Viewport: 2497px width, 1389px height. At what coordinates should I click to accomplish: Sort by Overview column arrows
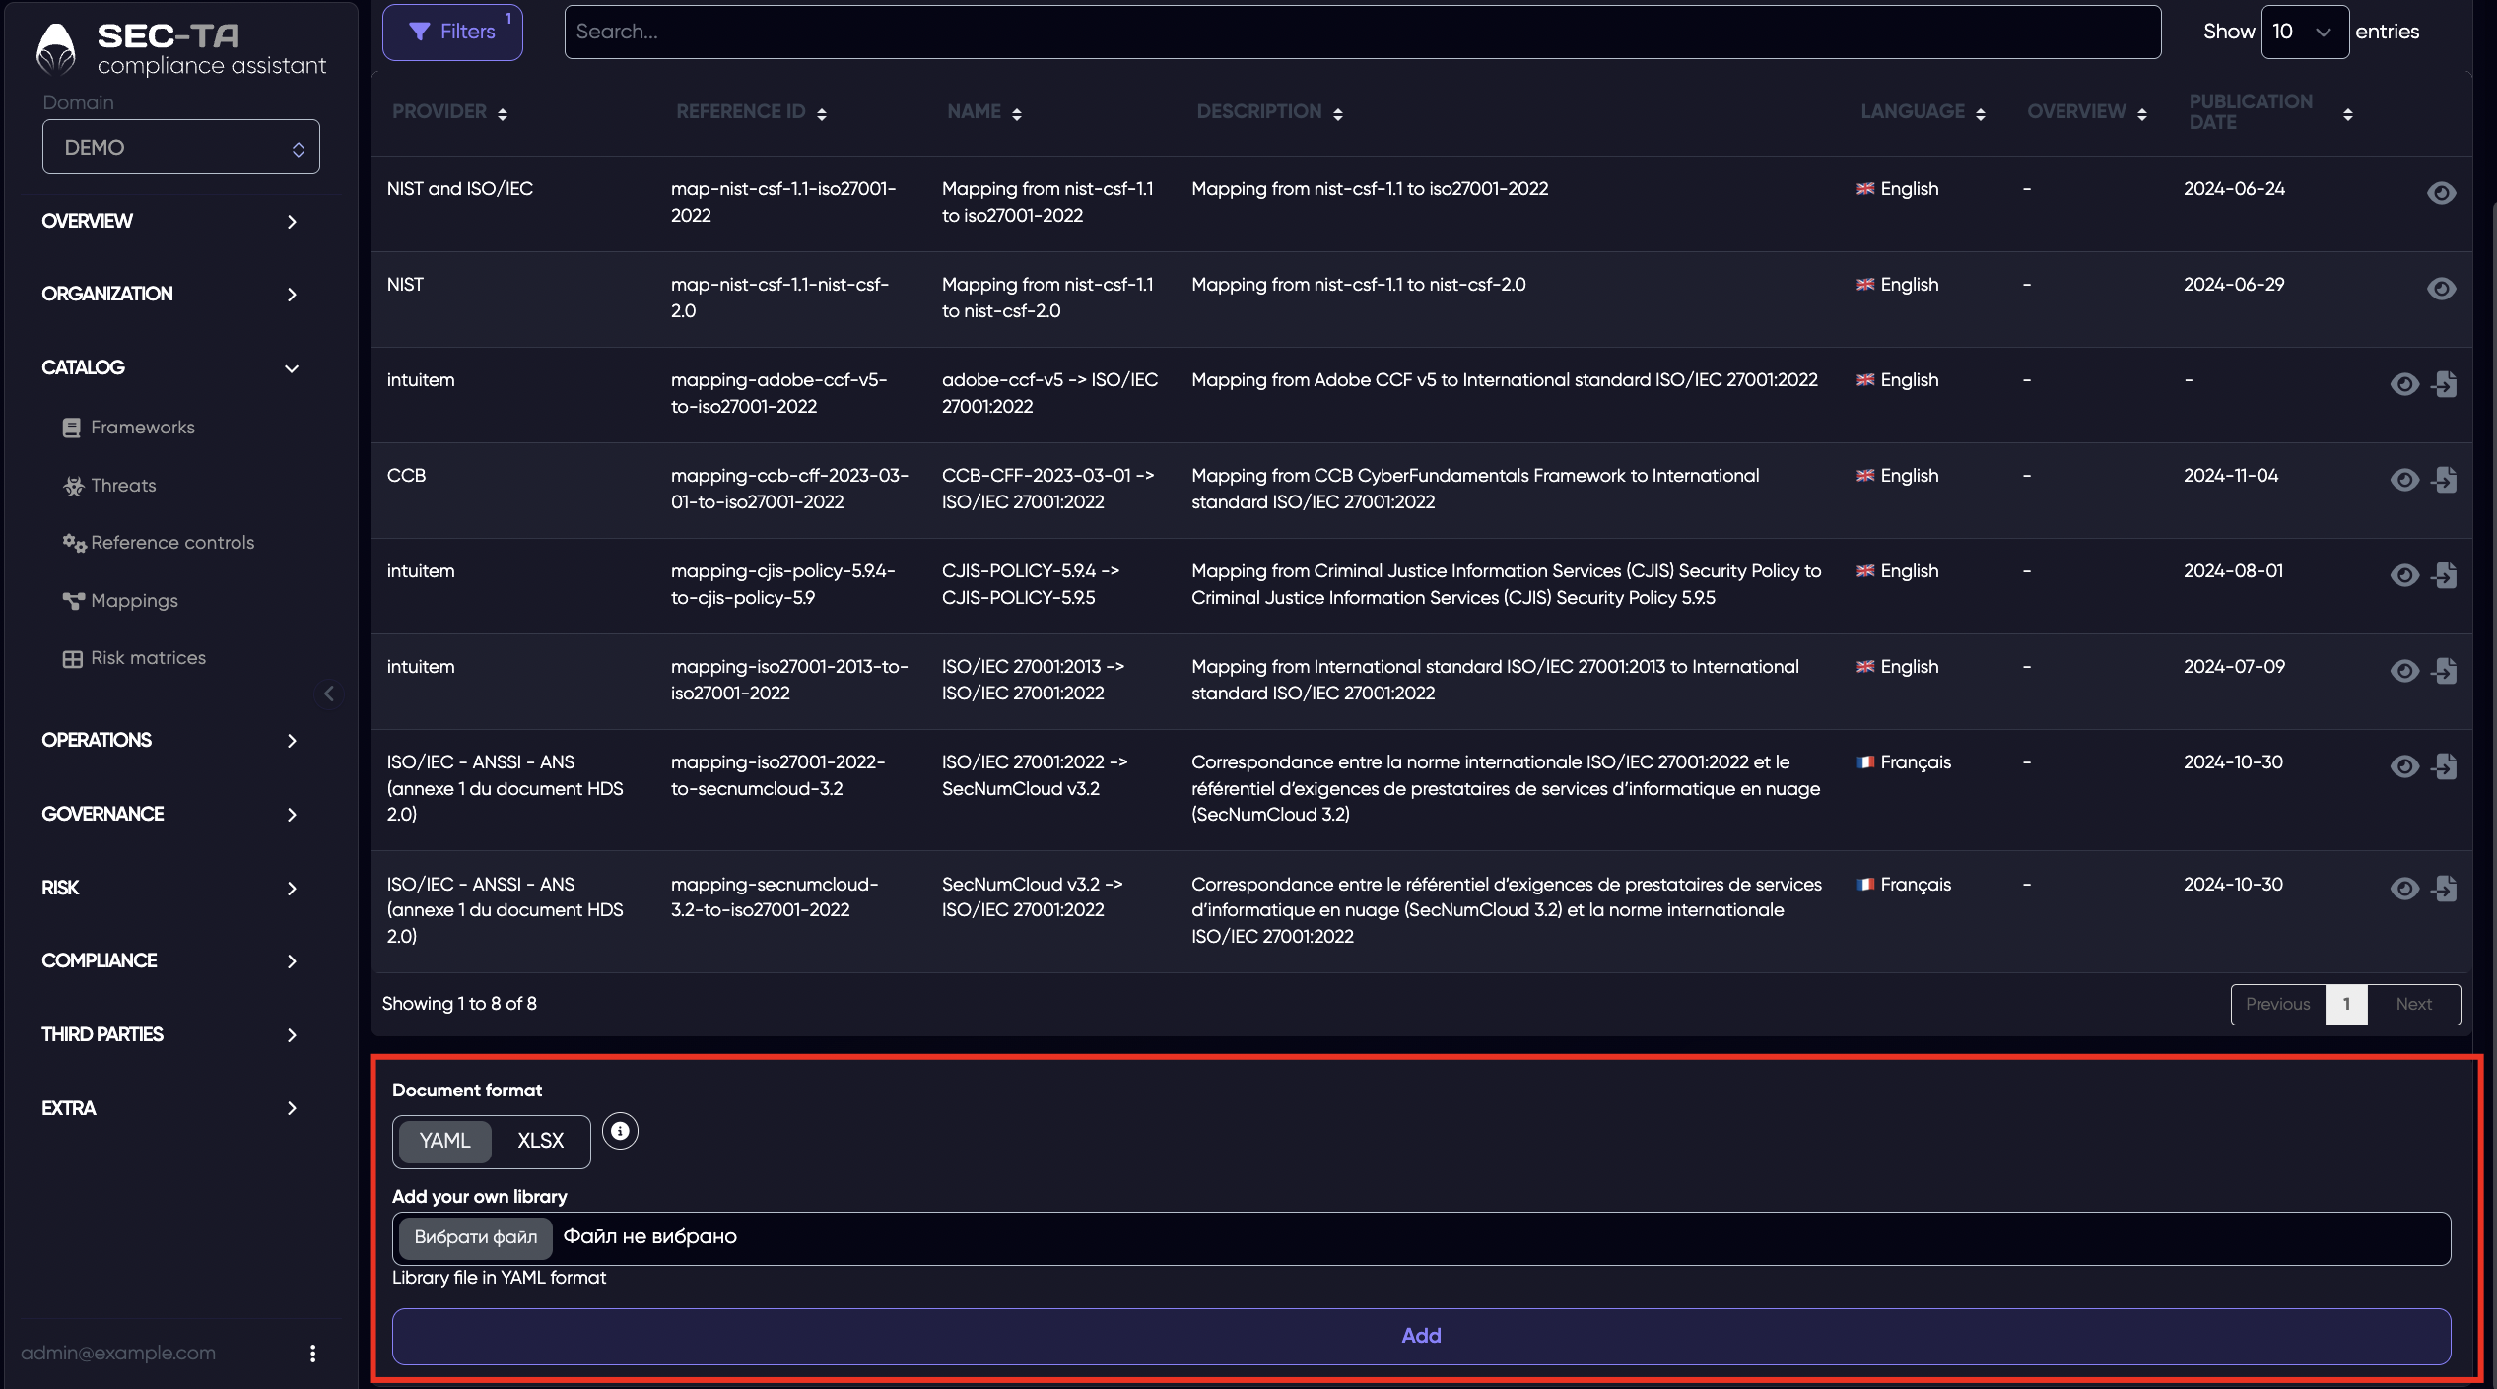(x=2142, y=114)
